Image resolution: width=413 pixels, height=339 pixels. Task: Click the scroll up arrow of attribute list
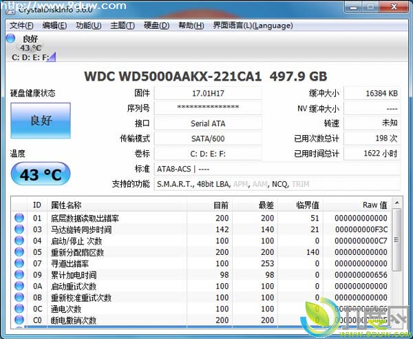tap(396, 203)
